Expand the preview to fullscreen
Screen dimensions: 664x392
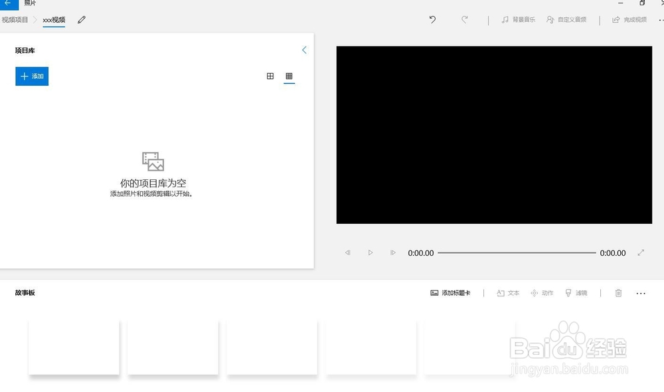641,252
